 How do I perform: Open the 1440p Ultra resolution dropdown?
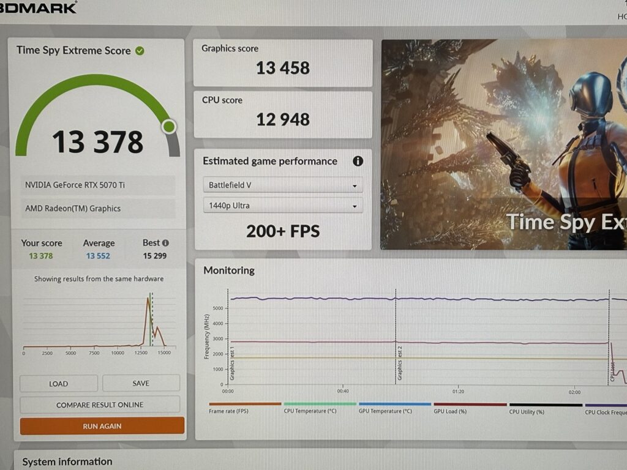[283, 206]
